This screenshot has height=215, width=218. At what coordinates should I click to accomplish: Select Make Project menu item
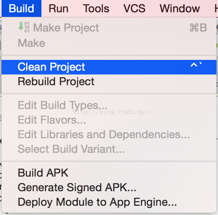[x=109, y=28]
